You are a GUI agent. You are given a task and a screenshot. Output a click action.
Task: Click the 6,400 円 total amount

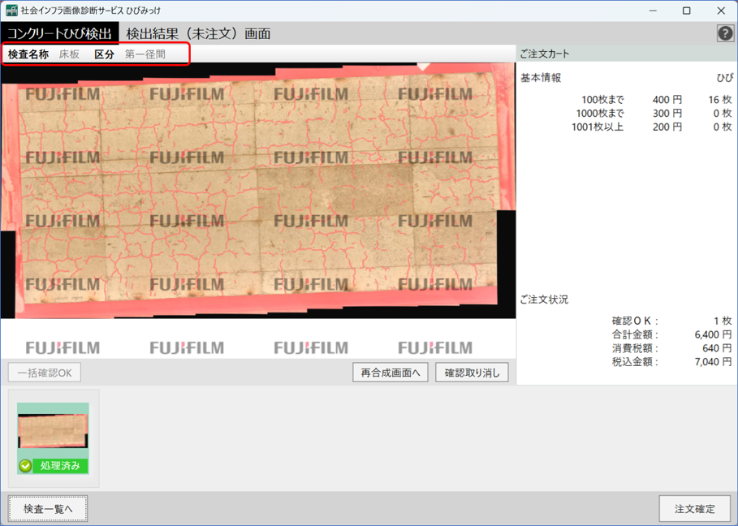click(713, 334)
